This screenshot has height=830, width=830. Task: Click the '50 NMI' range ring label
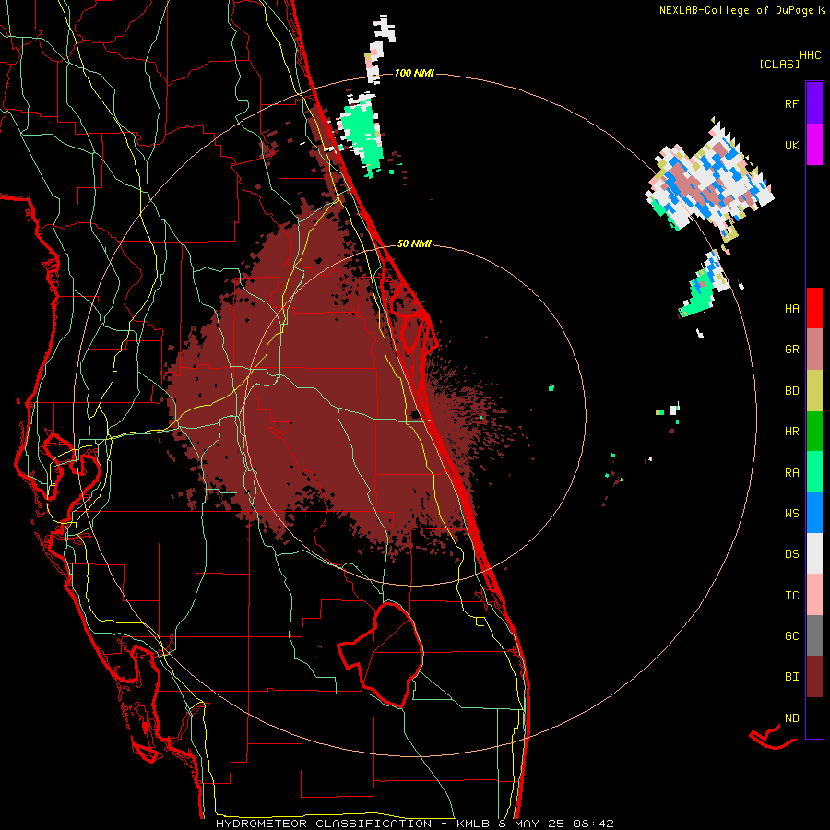pos(414,243)
